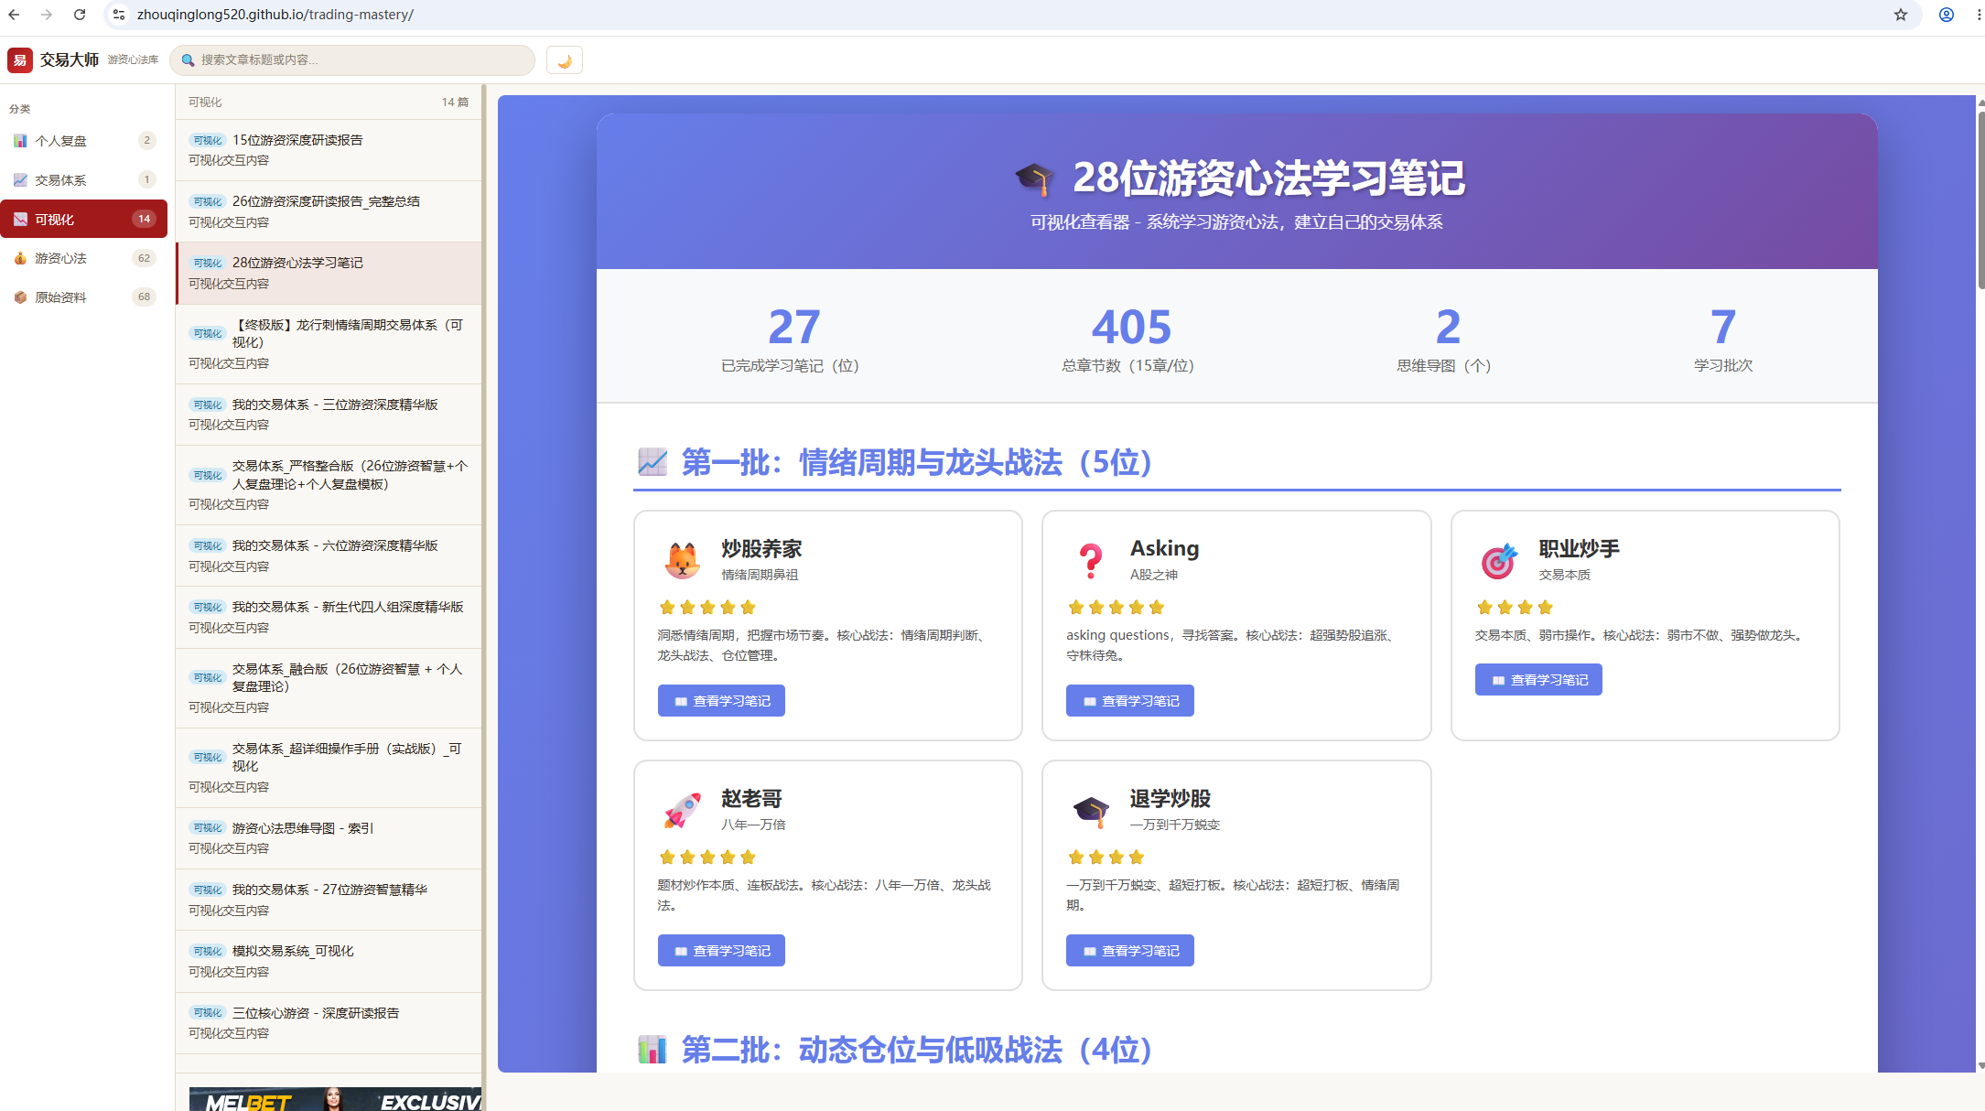
Task: Click the red question mark icon on Asking card
Action: click(x=1090, y=560)
